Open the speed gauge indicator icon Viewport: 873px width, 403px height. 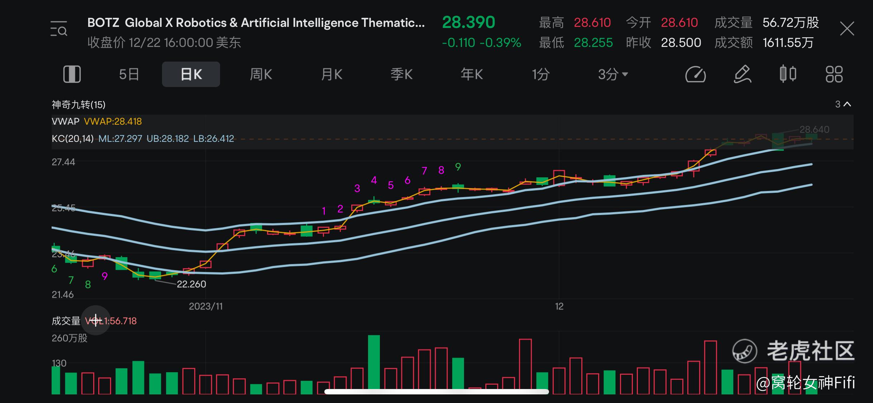tap(695, 74)
